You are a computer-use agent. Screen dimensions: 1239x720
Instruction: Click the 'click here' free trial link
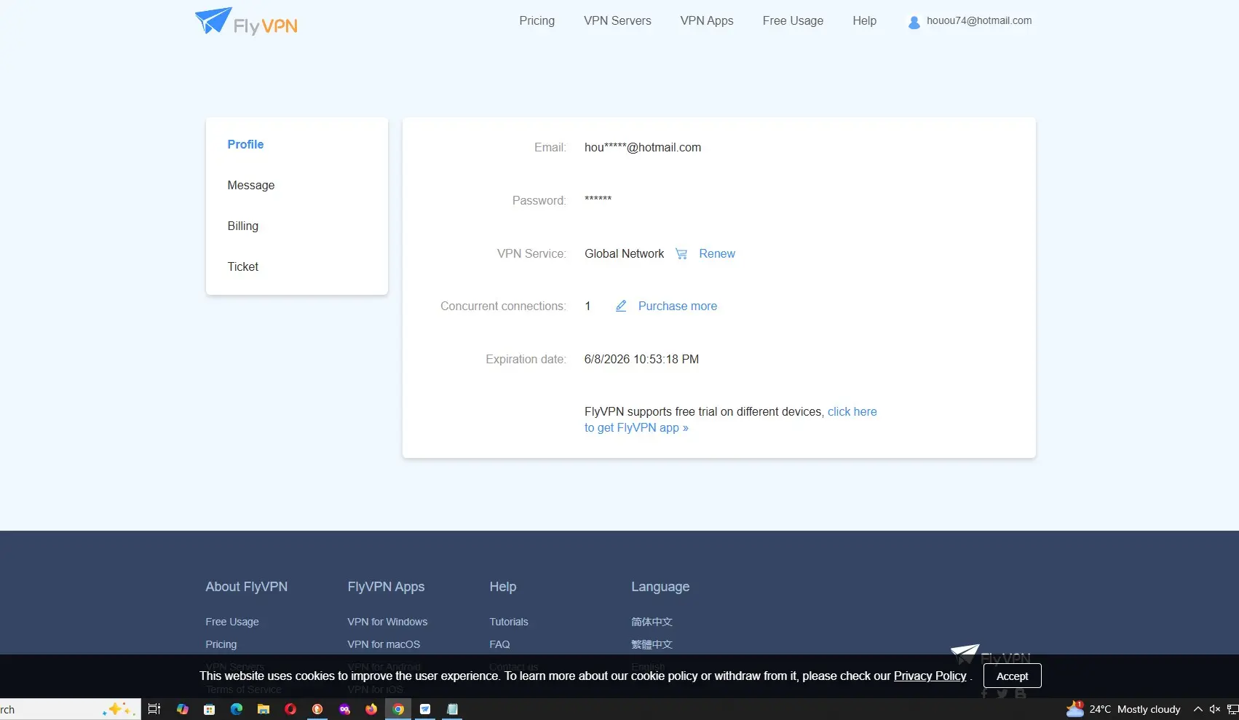852,412
